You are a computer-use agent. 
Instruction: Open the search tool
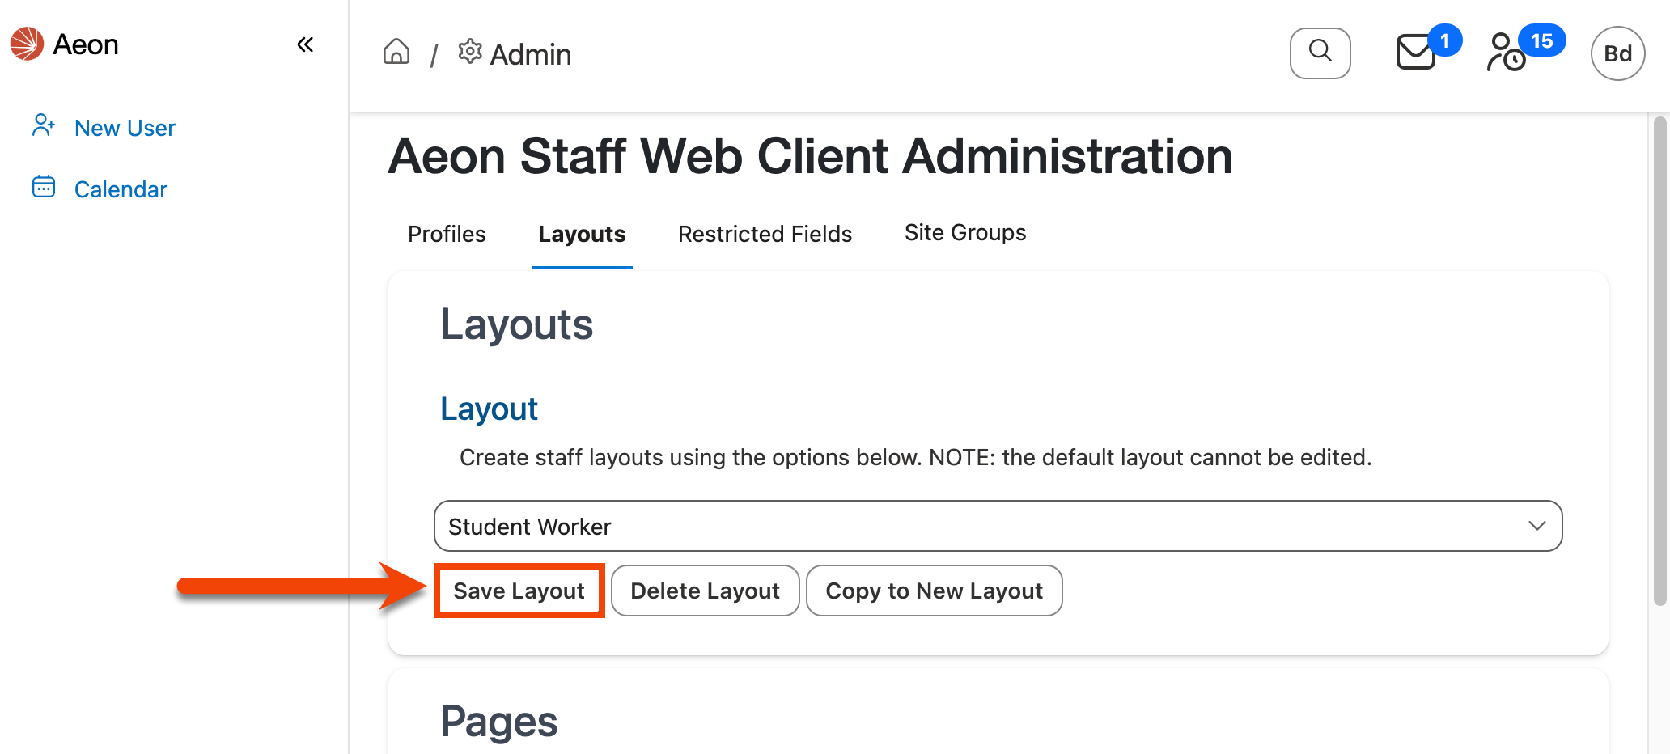tap(1320, 53)
